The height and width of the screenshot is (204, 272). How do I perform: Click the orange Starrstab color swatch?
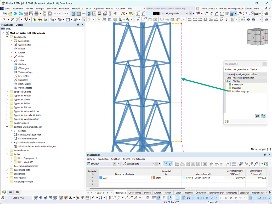[230, 88]
